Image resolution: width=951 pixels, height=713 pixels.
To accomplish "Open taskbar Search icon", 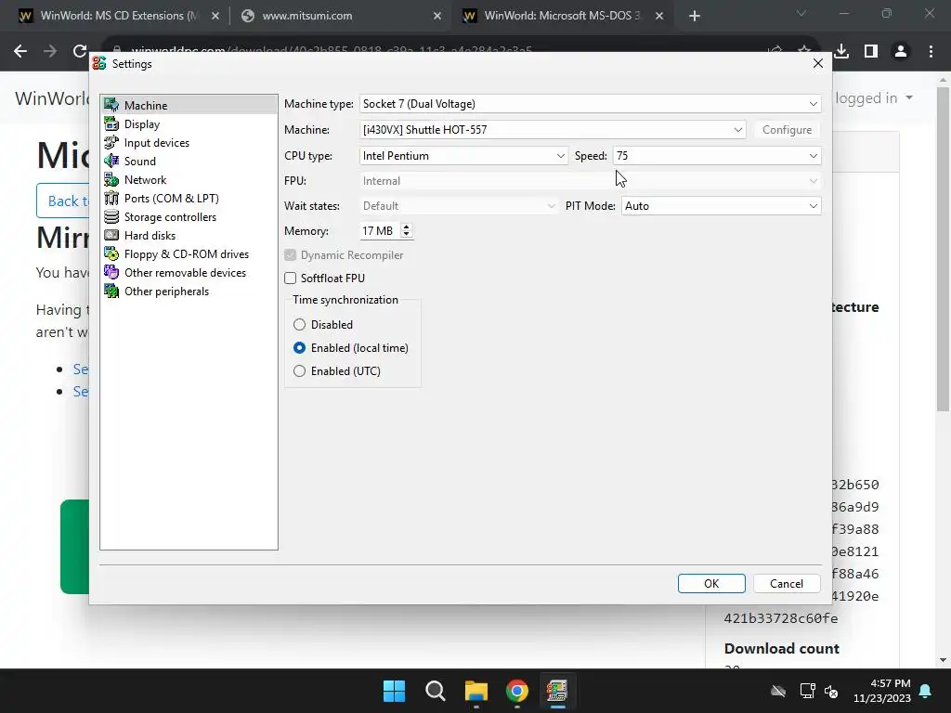I will click(435, 691).
